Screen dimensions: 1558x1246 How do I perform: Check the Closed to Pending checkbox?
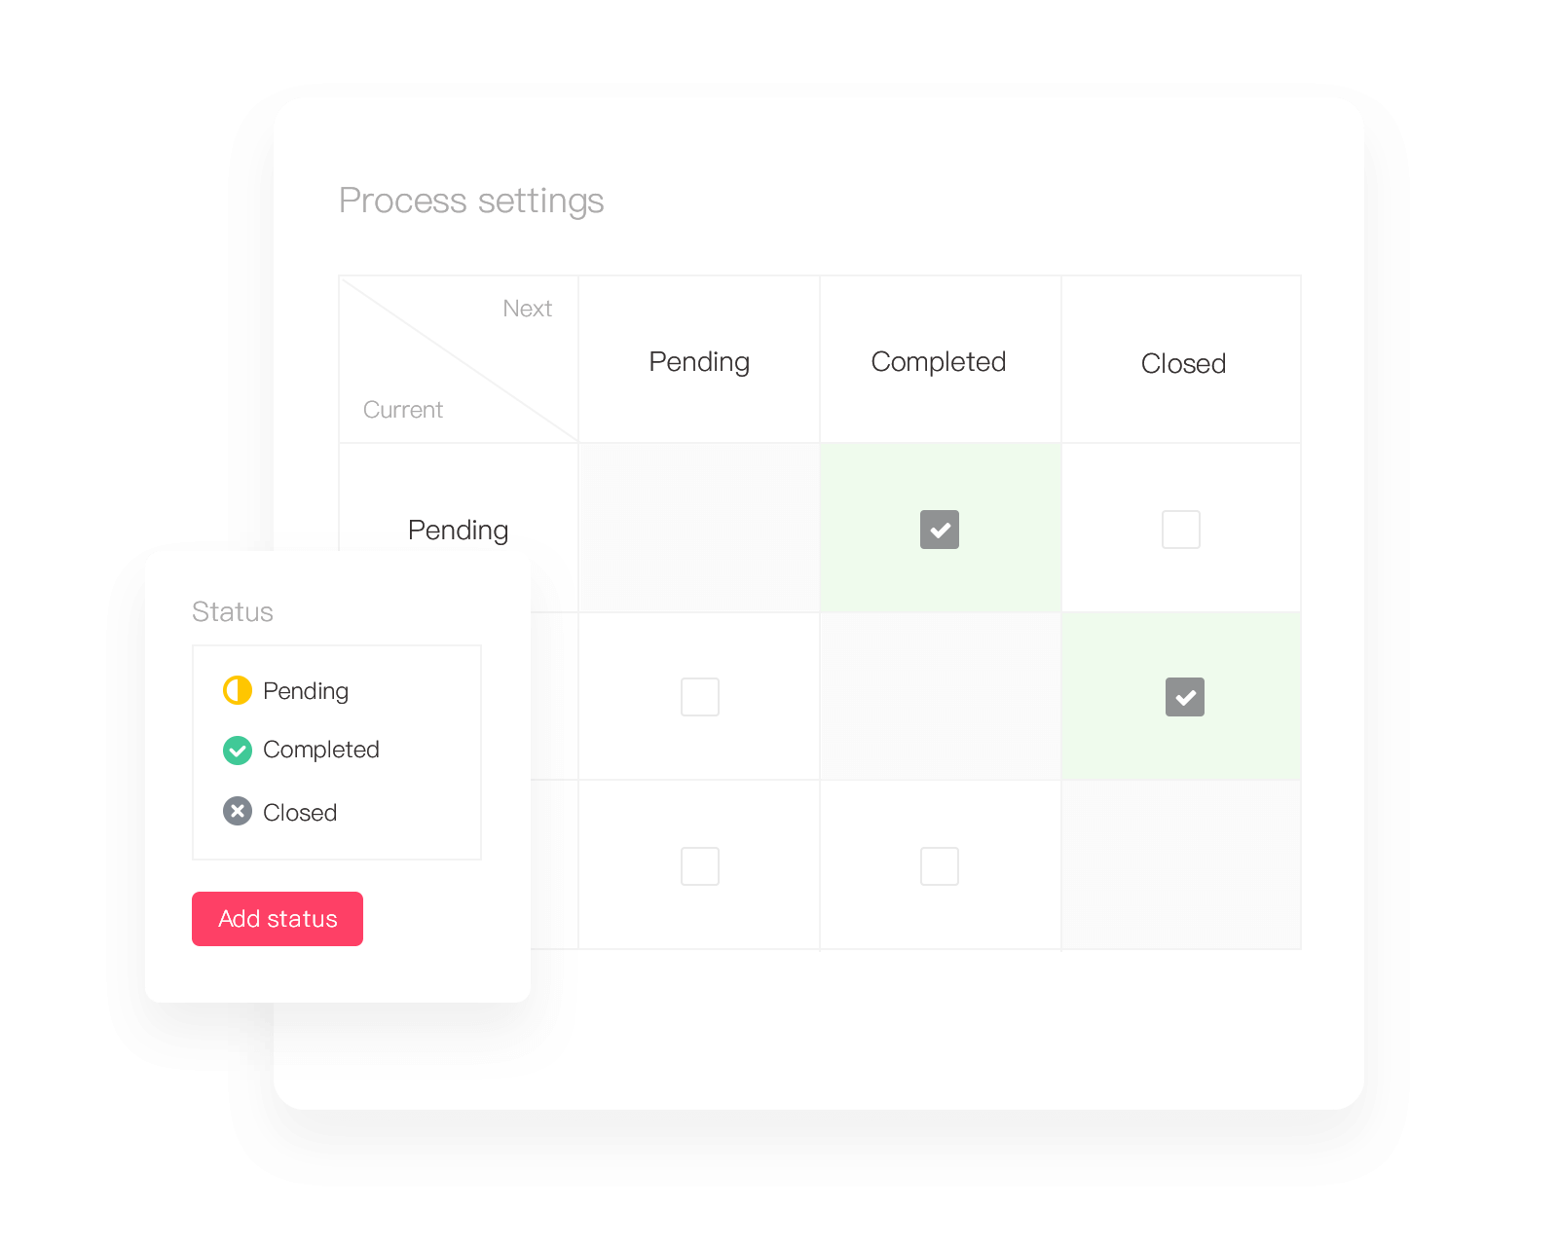(x=700, y=866)
